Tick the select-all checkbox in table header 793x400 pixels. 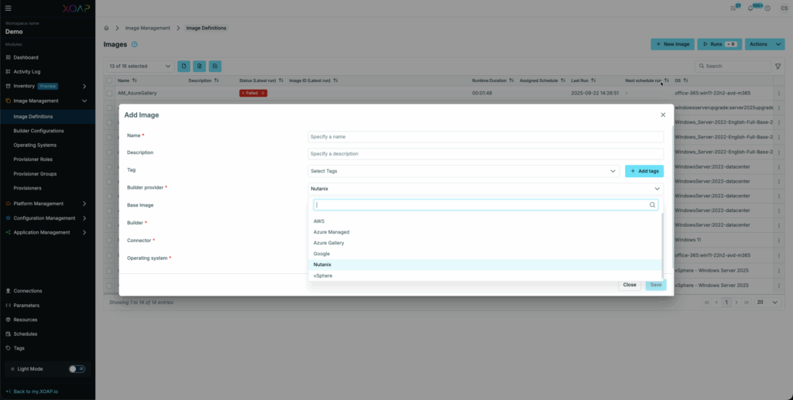tap(109, 80)
